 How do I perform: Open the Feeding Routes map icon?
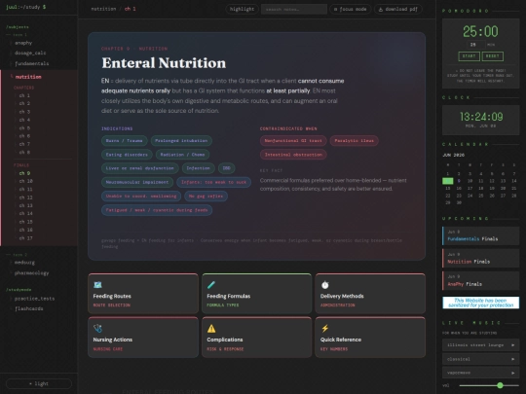point(97,285)
